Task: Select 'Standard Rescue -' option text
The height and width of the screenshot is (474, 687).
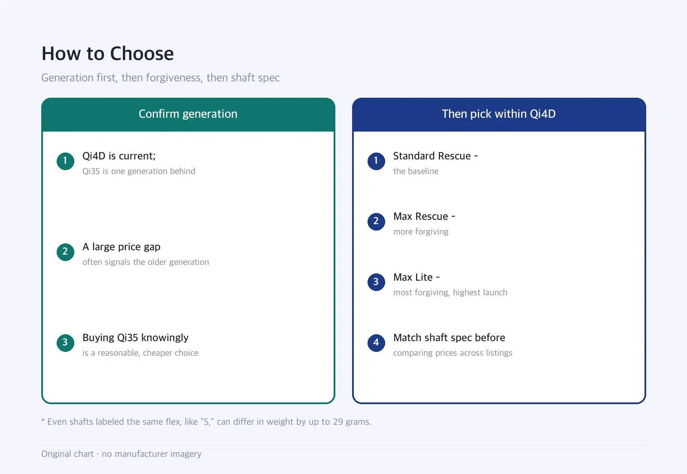Action: pyautogui.click(x=435, y=156)
